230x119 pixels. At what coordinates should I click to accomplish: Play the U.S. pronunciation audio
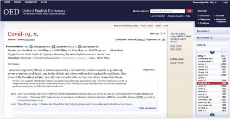pyautogui.click(x=79, y=46)
